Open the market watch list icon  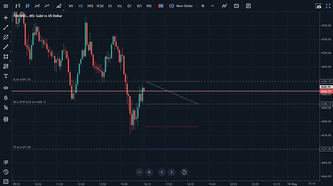[6, 162]
